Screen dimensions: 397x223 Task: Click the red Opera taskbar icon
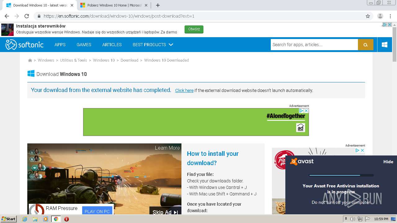pyautogui.click(x=66, y=219)
